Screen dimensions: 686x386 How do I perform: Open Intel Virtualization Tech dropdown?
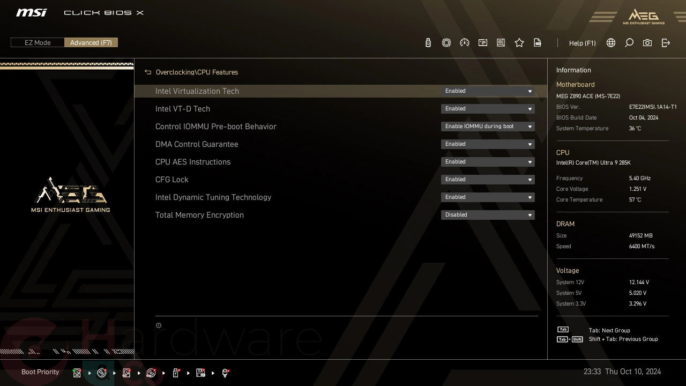(x=488, y=91)
